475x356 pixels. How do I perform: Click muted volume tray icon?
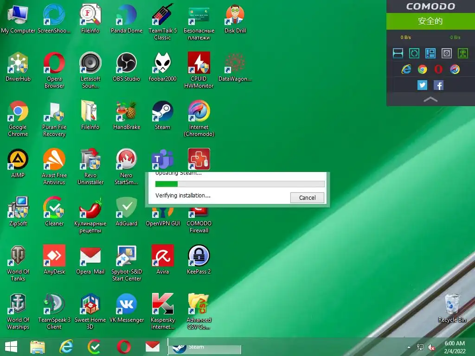click(431, 347)
